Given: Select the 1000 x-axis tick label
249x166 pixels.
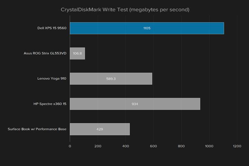Looking at the screenshot, I should (x=209, y=146).
